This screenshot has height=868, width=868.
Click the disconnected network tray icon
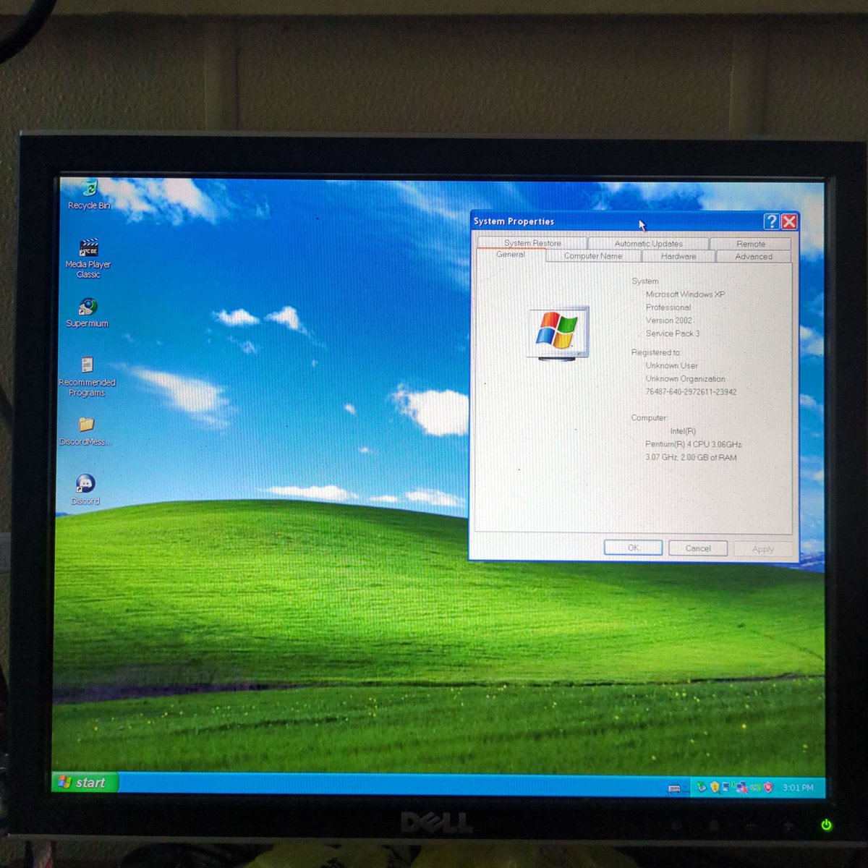click(741, 786)
